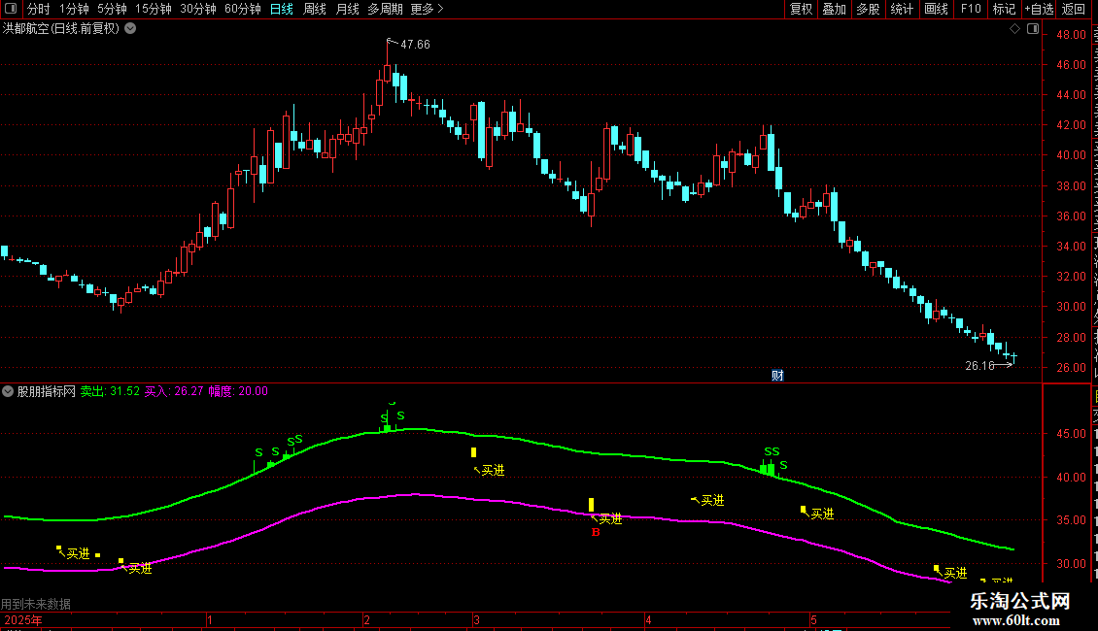Click the 2025年 date axis label
1098x631 pixels.
23,619
